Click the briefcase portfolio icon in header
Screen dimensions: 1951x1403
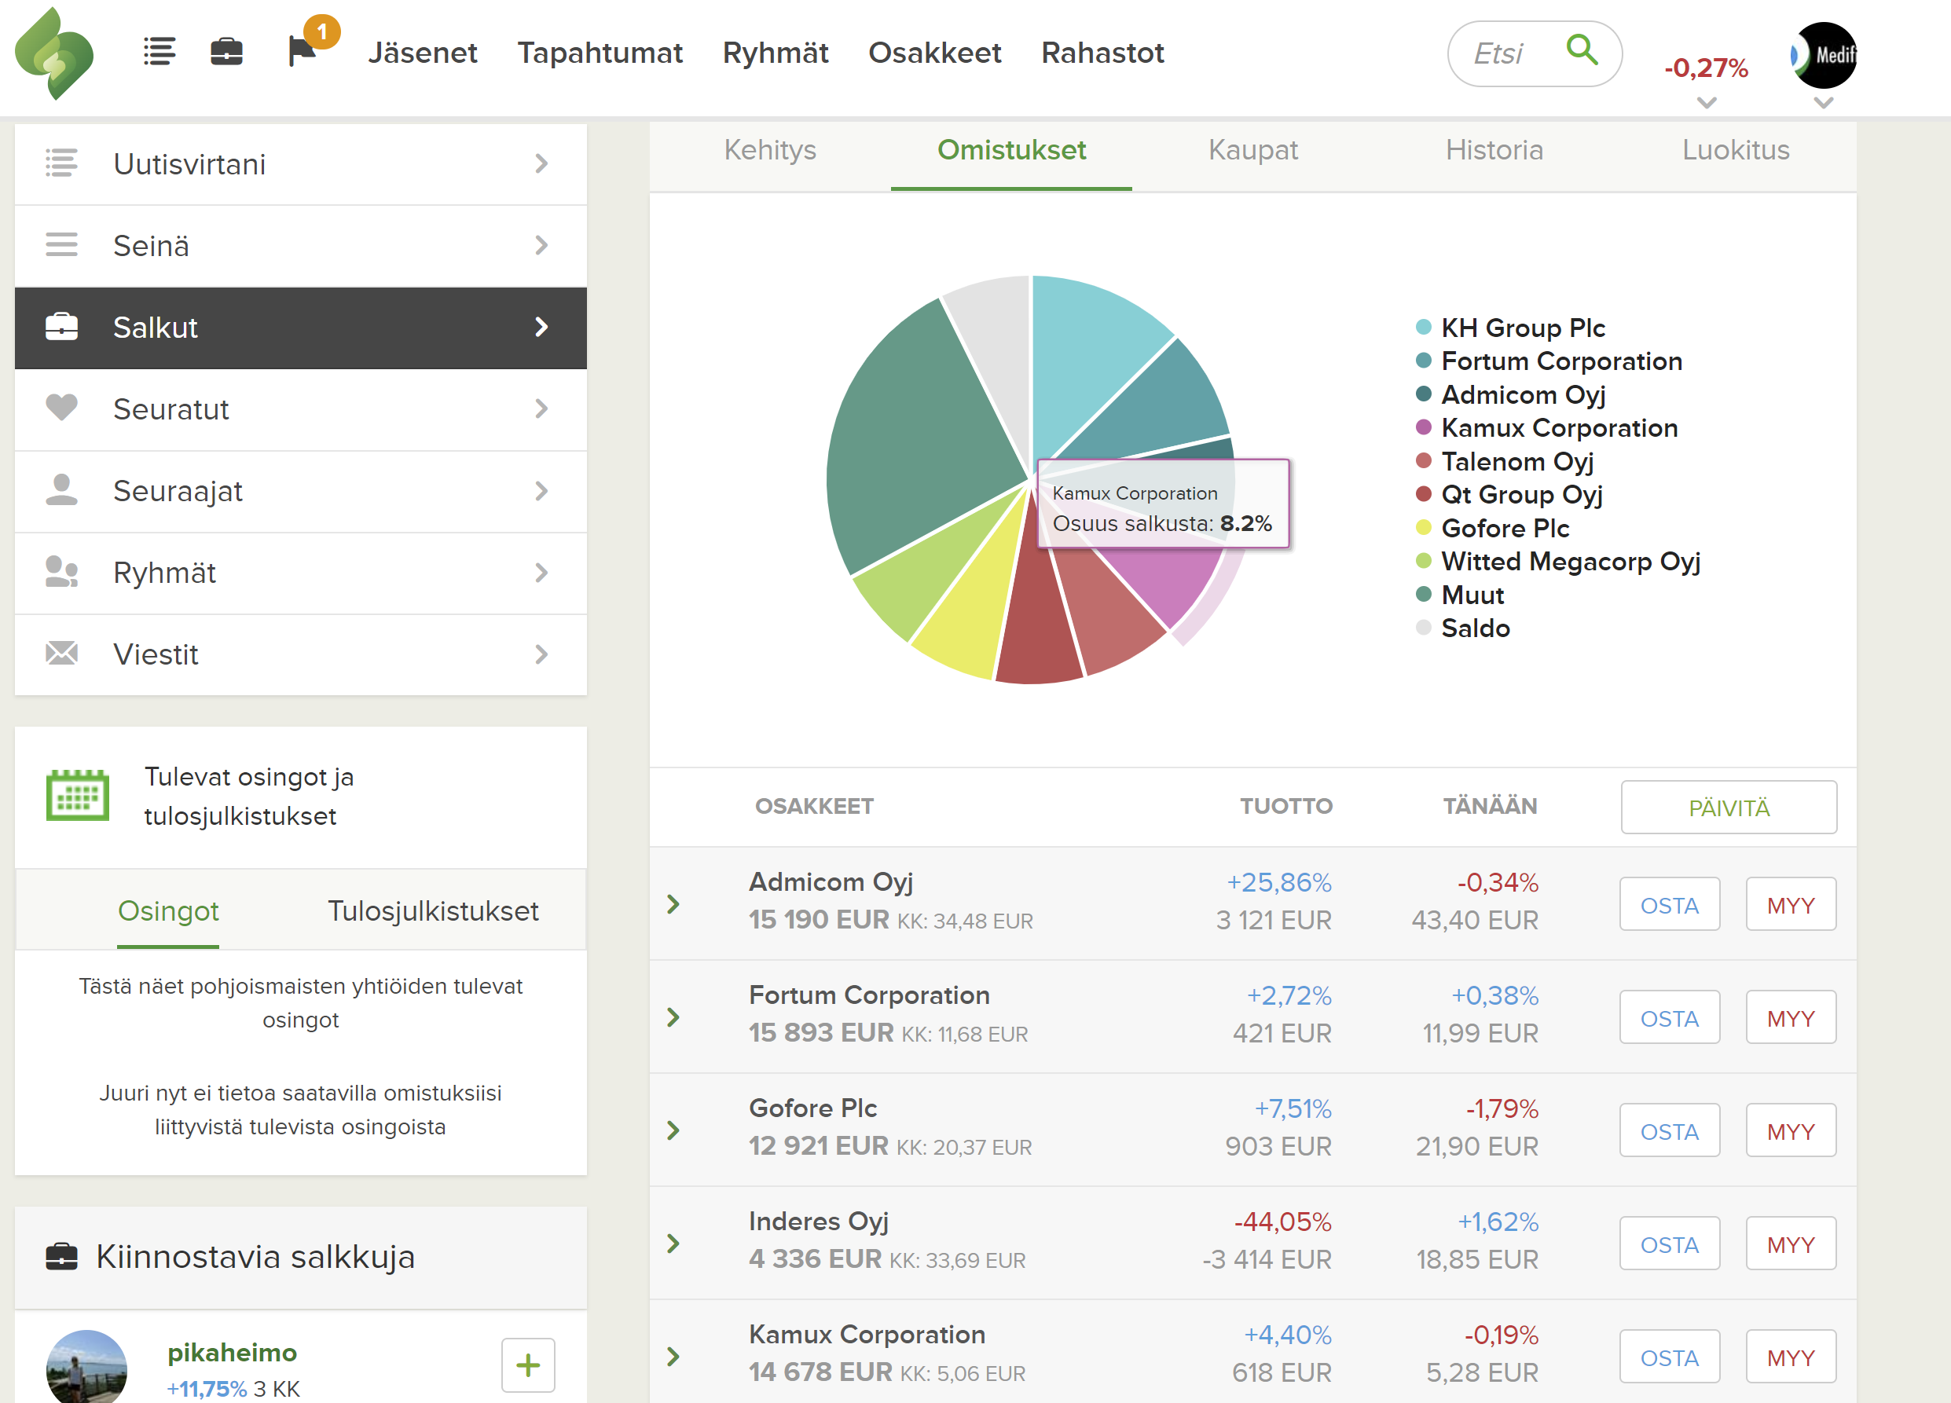[226, 53]
